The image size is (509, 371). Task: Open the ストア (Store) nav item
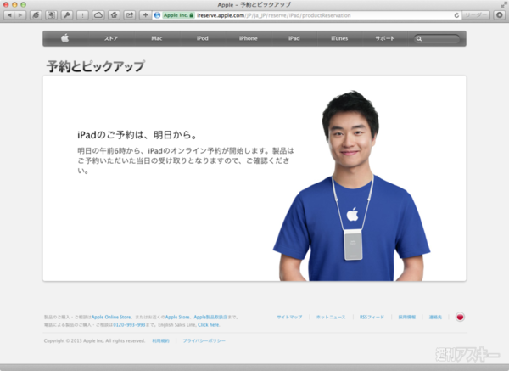click(x=111, y=38)
